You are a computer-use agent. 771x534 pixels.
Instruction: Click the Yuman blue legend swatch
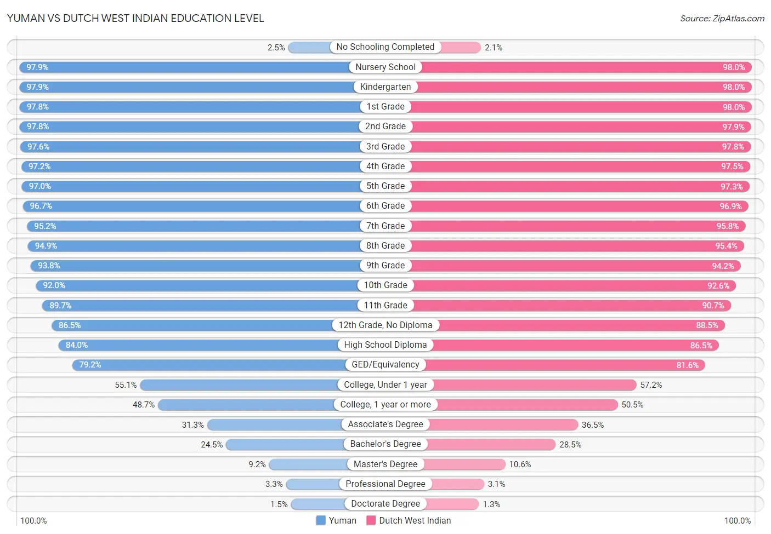pyautogui.click(x=321, y=520)
